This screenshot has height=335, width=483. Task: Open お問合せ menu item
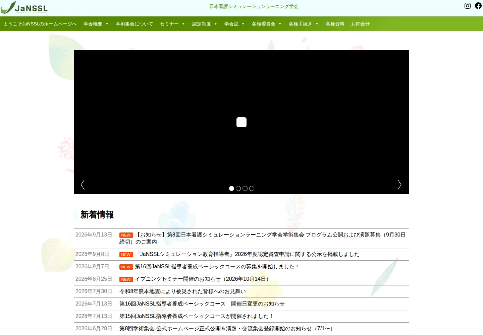361,24
